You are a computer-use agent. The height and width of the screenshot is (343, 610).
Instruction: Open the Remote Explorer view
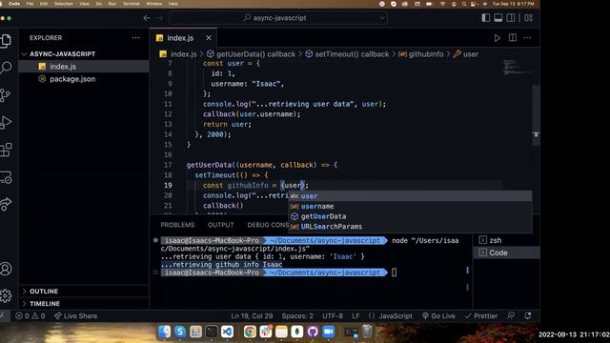6,177
